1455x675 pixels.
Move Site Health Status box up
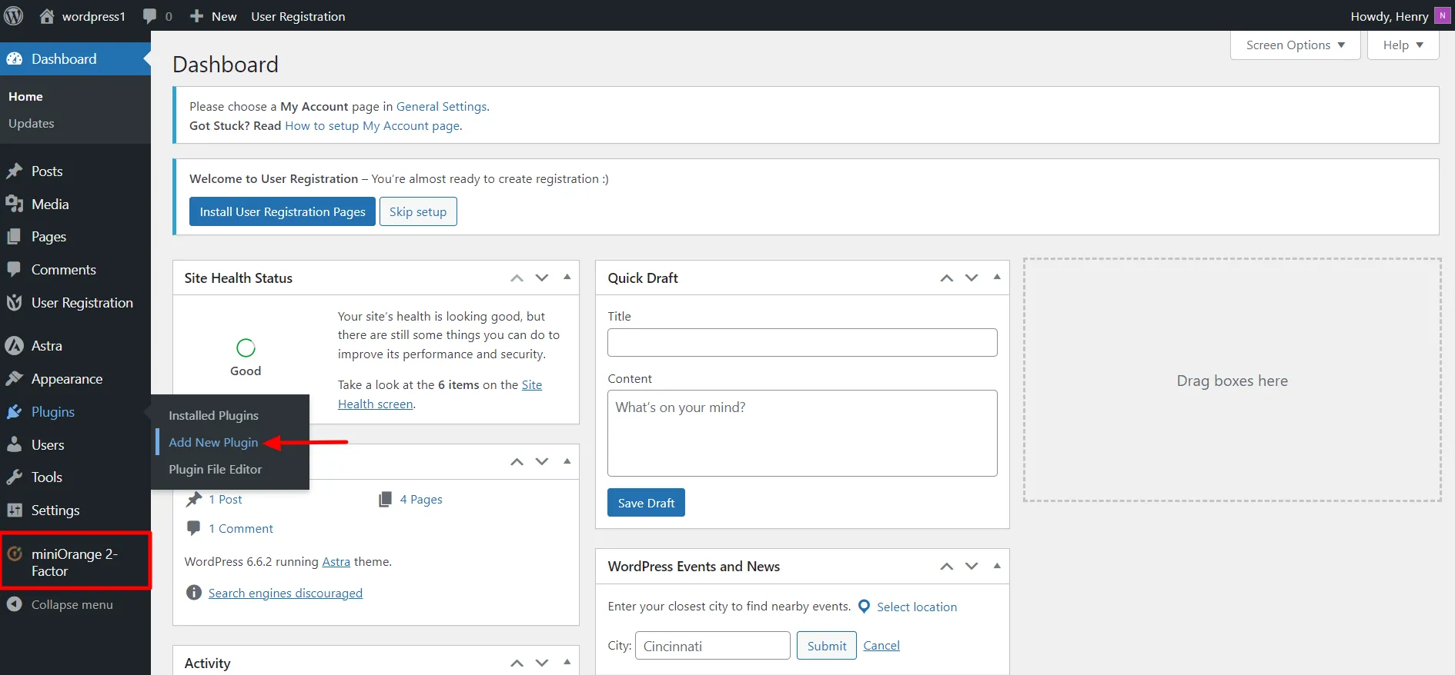click(x=517, y=278)
